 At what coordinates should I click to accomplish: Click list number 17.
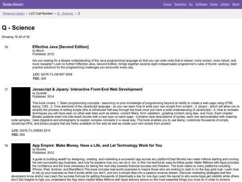(x=6, y=89)
